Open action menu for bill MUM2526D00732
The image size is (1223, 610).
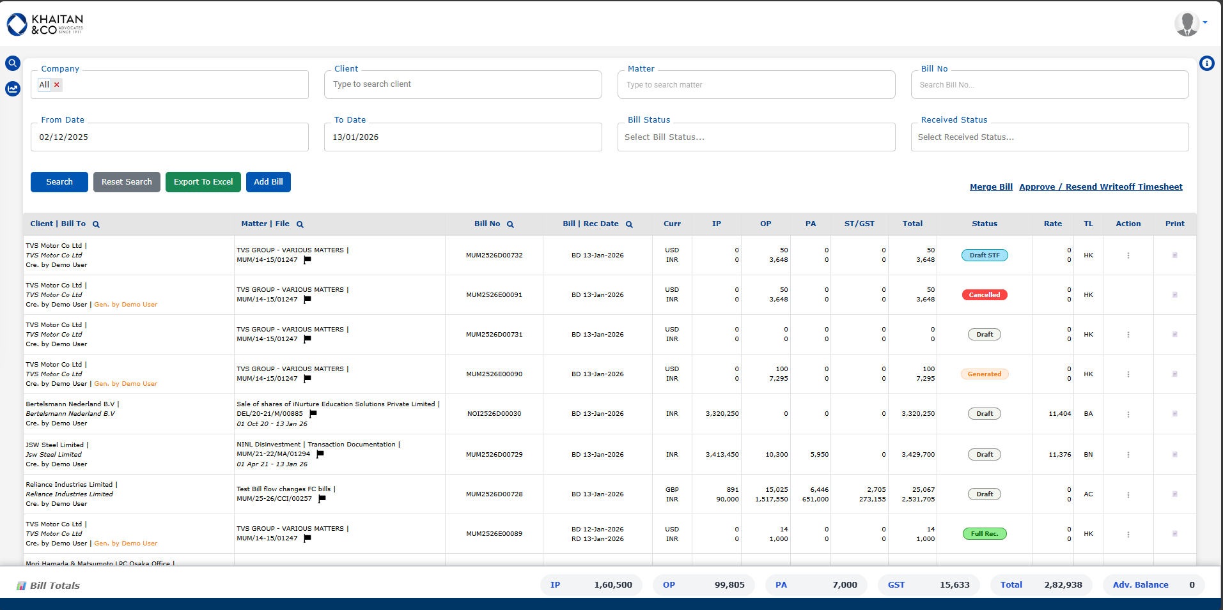(x=1128, y=255)
